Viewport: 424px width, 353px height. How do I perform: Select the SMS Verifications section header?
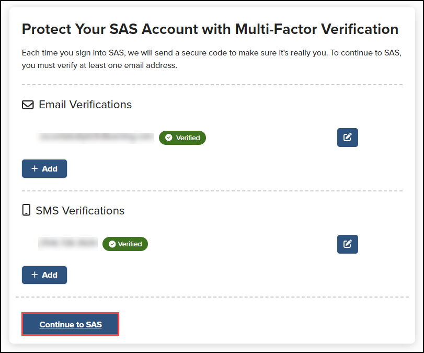click(80, 210)
